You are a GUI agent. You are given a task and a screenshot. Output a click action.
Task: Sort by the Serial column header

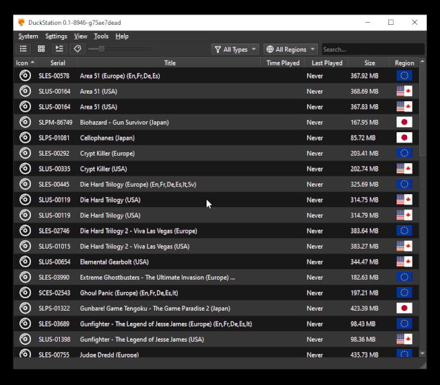pos(58,63)
